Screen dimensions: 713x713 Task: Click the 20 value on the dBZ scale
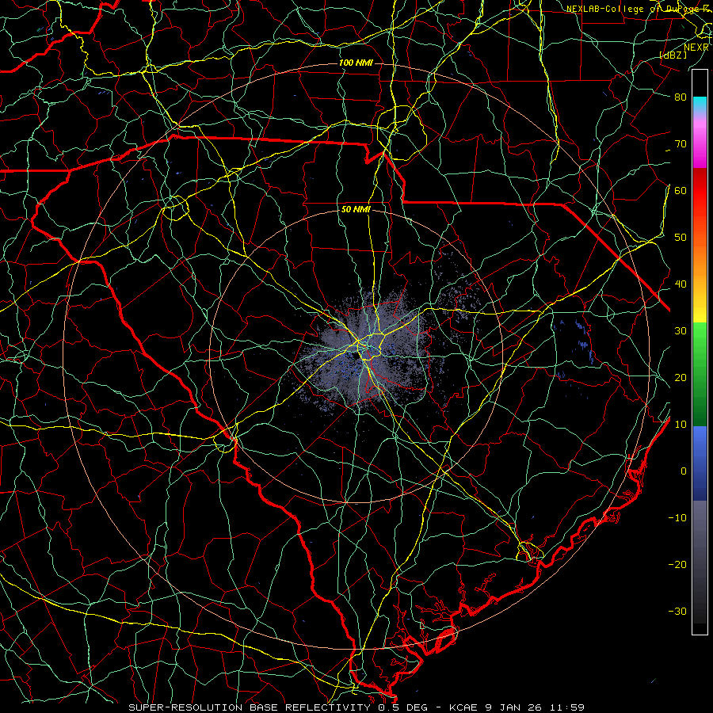pyautogui.click(x=681, y=378)
